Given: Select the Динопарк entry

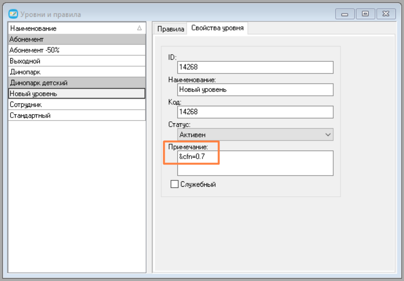Looking at the screenshot, I should tap(77, 72).
